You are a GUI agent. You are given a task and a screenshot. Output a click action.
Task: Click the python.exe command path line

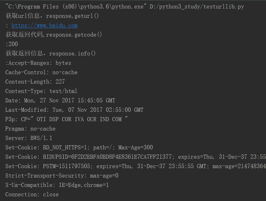tap(125, 7)
